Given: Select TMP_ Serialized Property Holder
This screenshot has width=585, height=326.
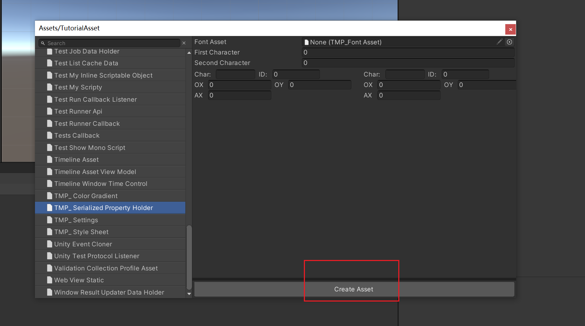Looking at the screenshot, I should [x=110, y=208].
